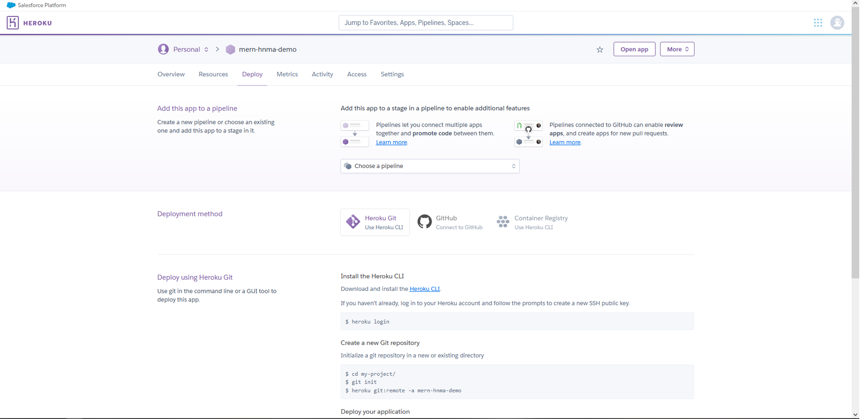Click the scrollbar down arrow

[x=855, y=415]
